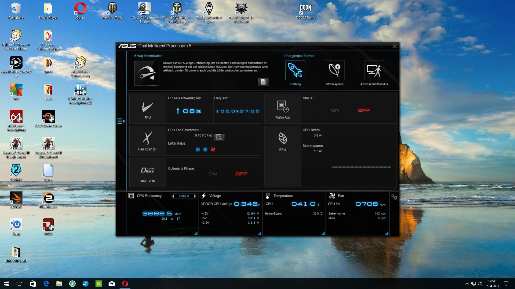Open the TPU module
Screen dimensions: 515x289
(148, 109)
